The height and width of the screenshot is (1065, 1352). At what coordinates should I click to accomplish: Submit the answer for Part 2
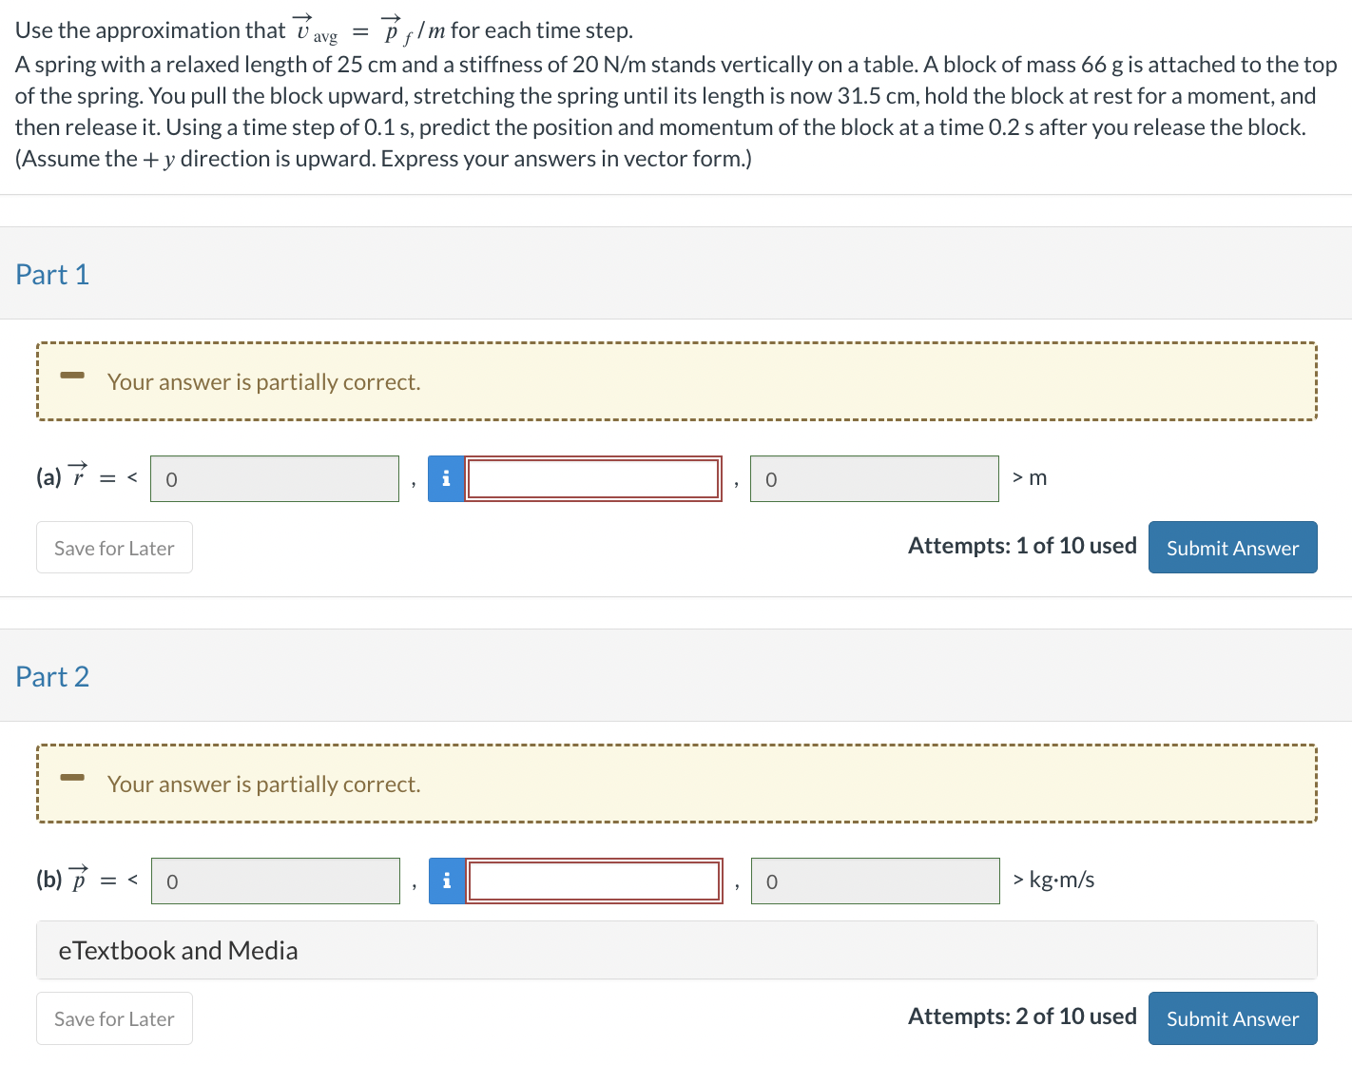1232,1017
